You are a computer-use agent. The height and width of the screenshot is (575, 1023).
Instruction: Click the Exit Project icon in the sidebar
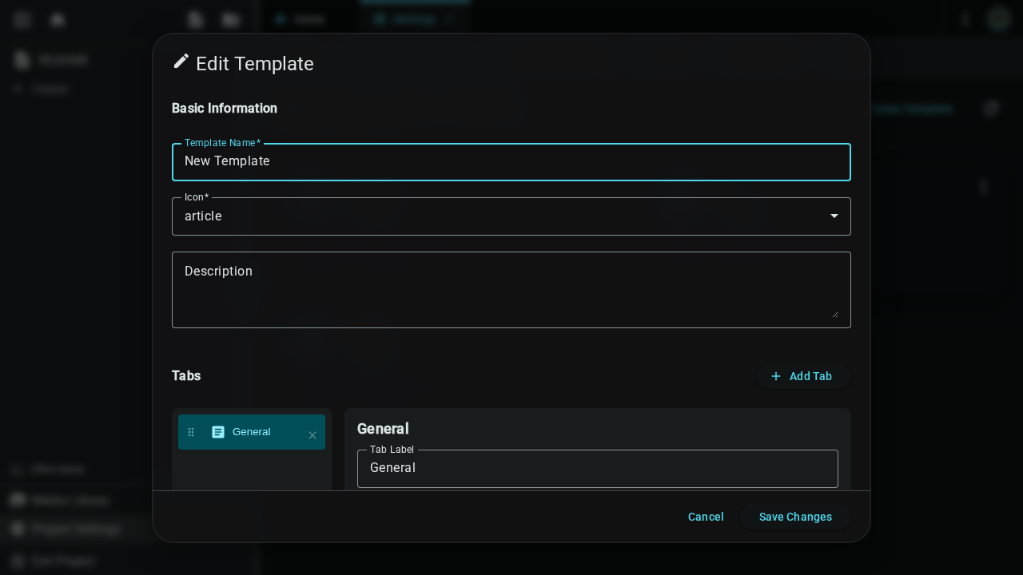tap(18, 561)
